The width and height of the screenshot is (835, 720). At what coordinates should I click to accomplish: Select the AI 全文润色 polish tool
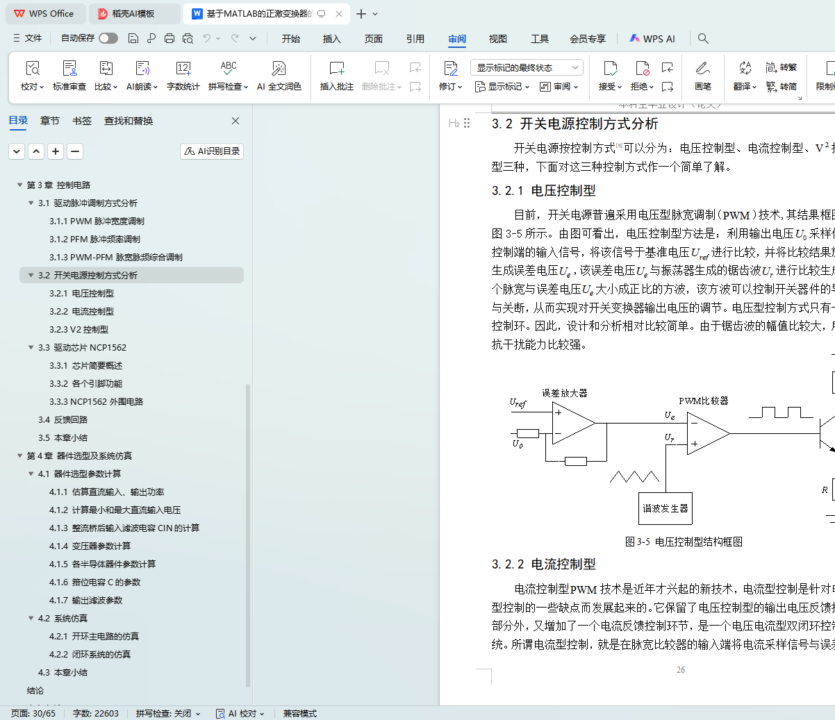(x=279, y=75)
